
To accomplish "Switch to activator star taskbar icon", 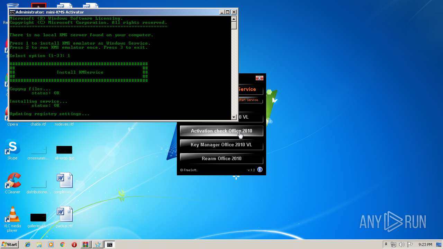I will pyautogui.click(x=98, y=245).
